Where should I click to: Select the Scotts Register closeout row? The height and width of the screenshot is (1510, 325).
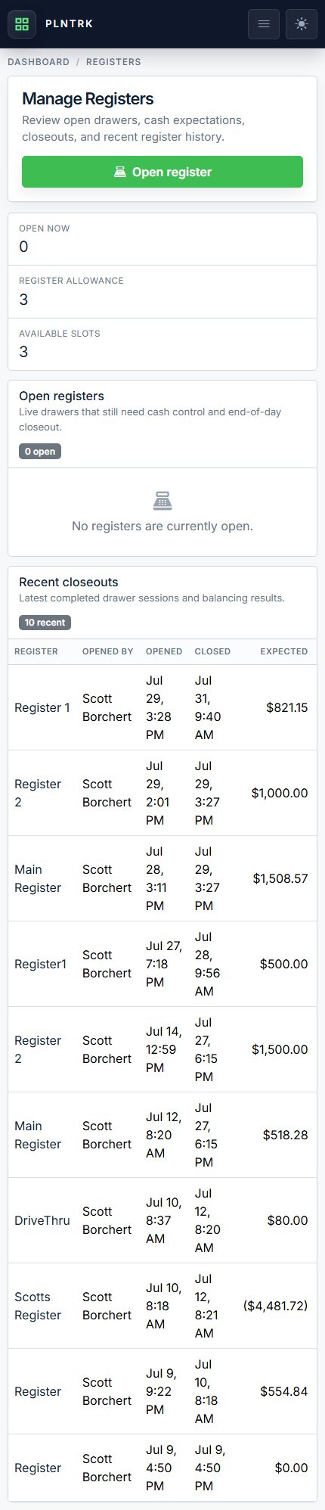(162, 1306)
